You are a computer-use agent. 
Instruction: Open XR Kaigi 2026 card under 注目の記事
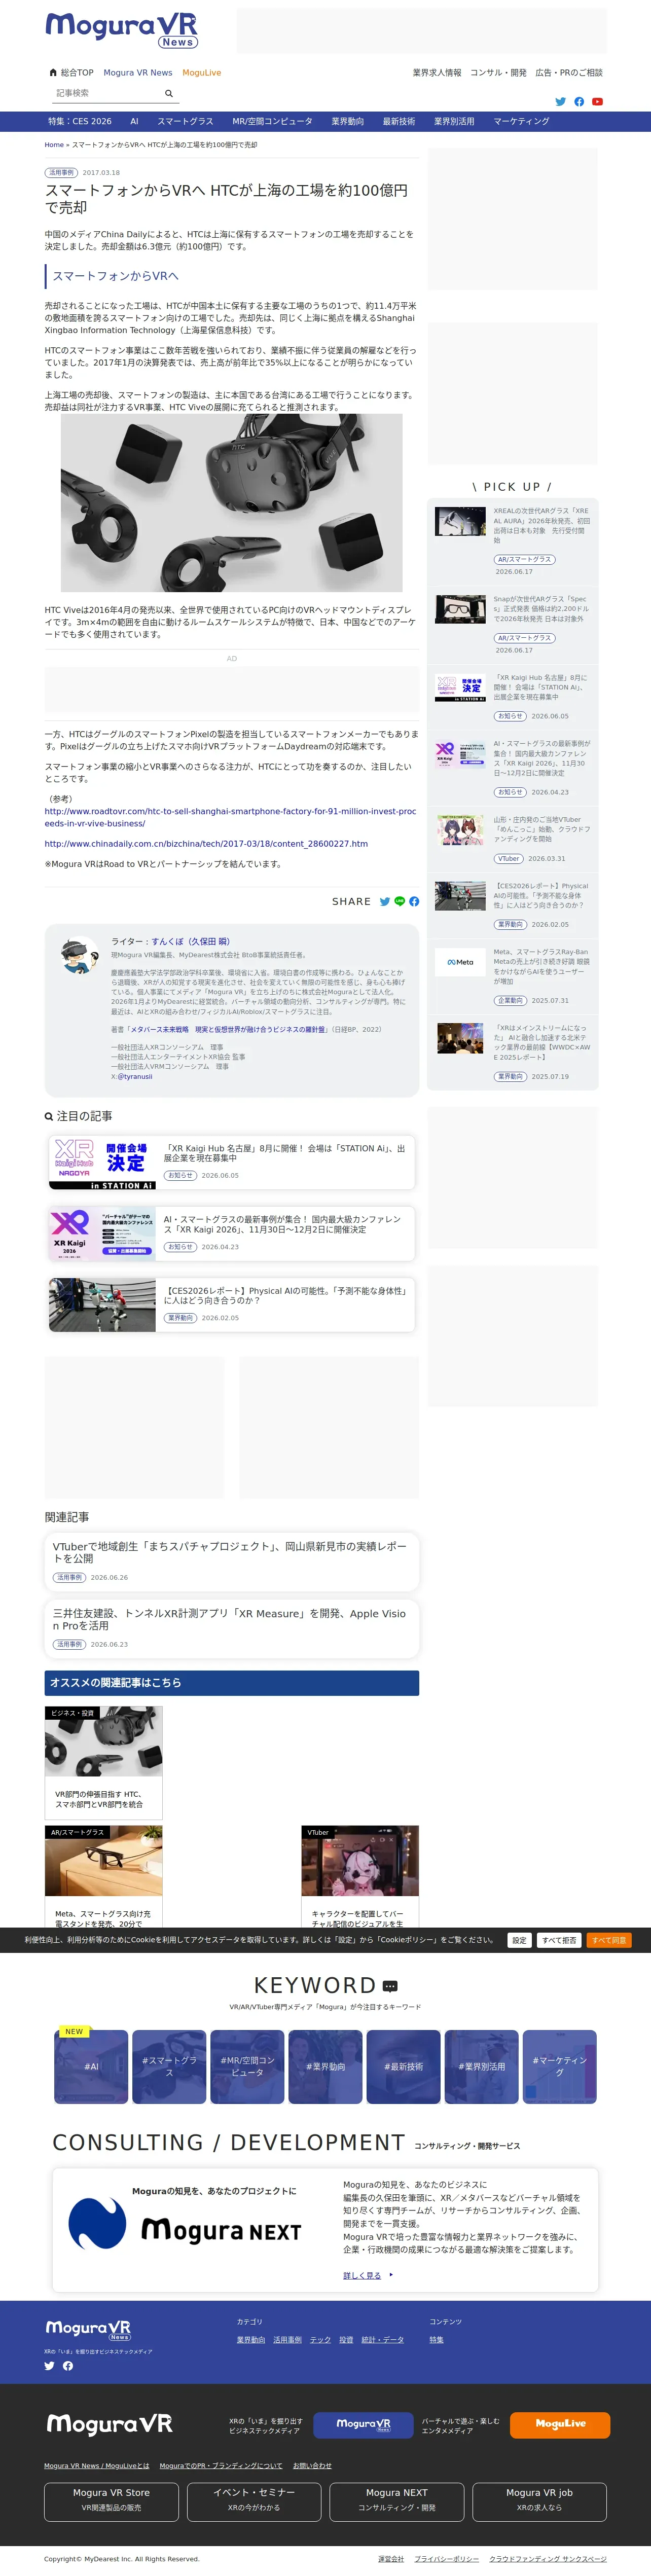coord(232,1233)
